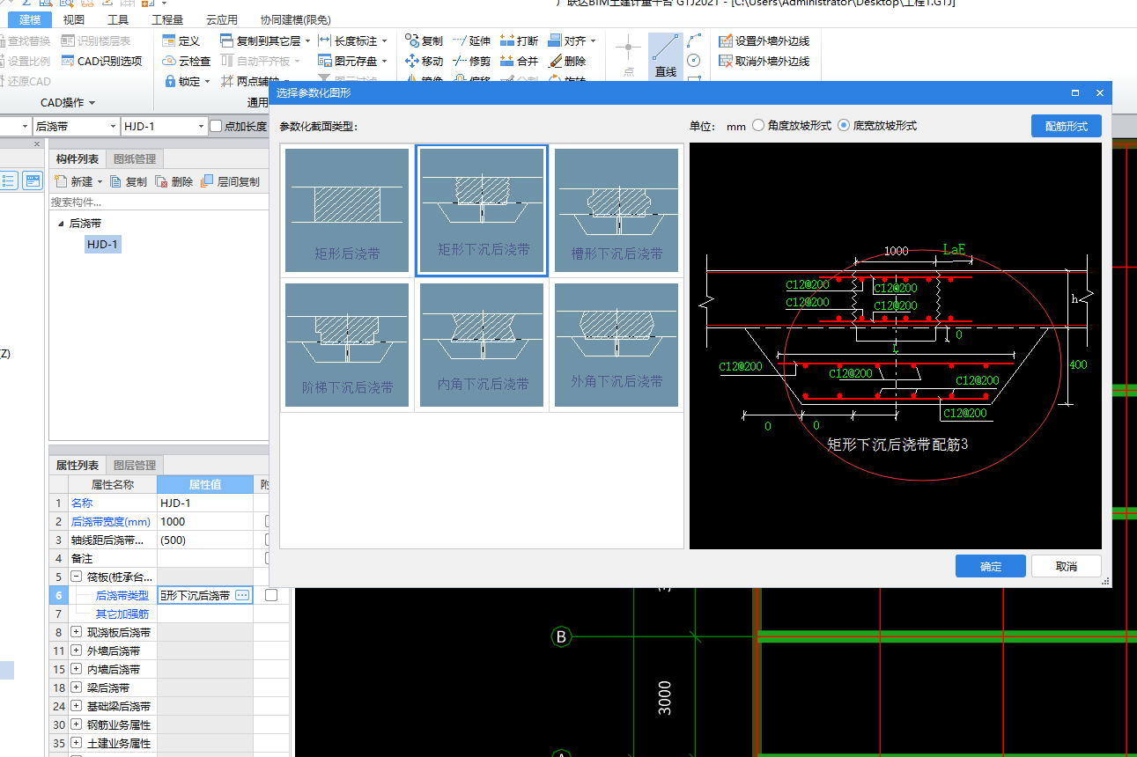The image size is (1137, 757).
Task: Click 复制 in component list toolbar
Action: (x=128, y=181)
